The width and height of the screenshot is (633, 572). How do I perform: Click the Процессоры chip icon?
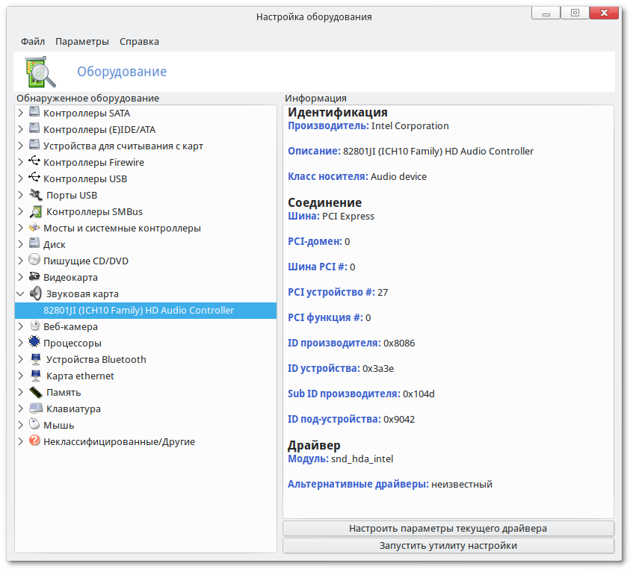pyautogui.click(x=34, y=342)
